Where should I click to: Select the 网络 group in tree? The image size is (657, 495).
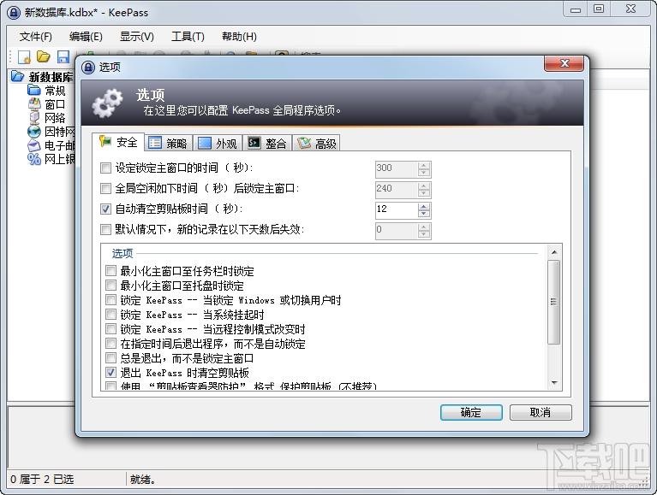[x=55, y=118]
